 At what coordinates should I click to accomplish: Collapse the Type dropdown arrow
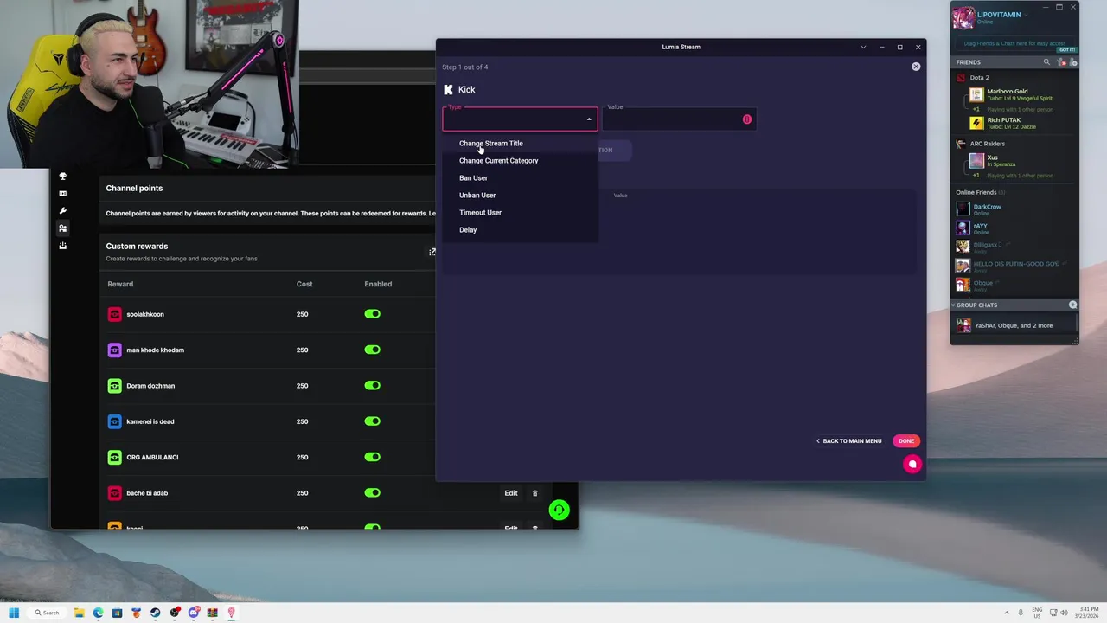point(589,119)
